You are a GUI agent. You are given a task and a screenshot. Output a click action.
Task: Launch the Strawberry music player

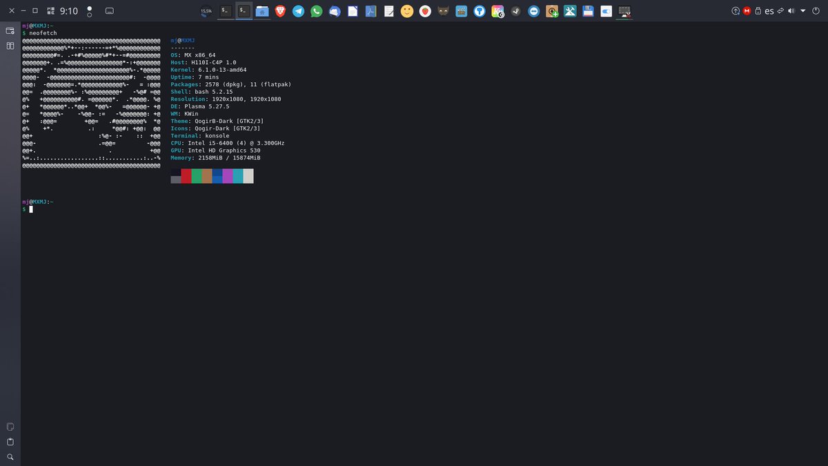pos(426,11)
